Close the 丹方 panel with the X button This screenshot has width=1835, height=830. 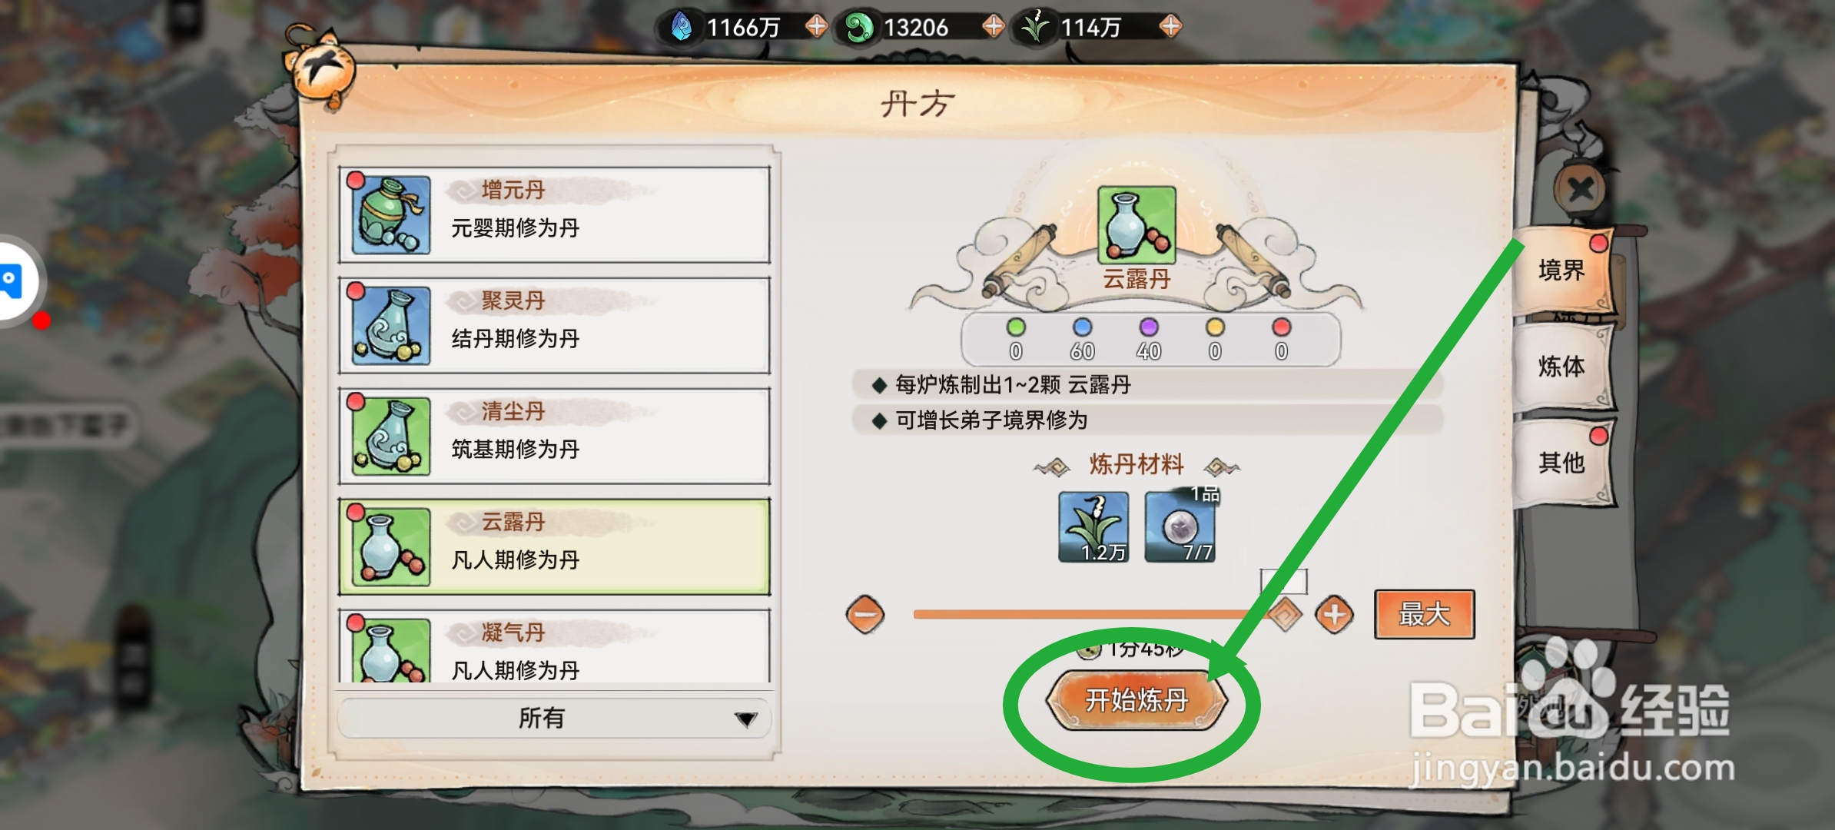point(1580,188)
